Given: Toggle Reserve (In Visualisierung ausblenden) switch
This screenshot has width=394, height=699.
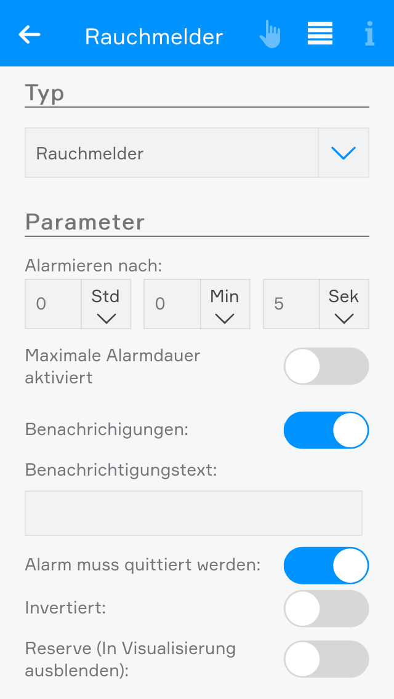Looking at the screenshot, I should coord(326,659).
